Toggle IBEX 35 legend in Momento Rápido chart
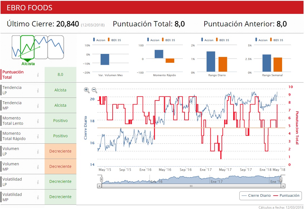This screenshot has width=308, height=212. point(168,40)
